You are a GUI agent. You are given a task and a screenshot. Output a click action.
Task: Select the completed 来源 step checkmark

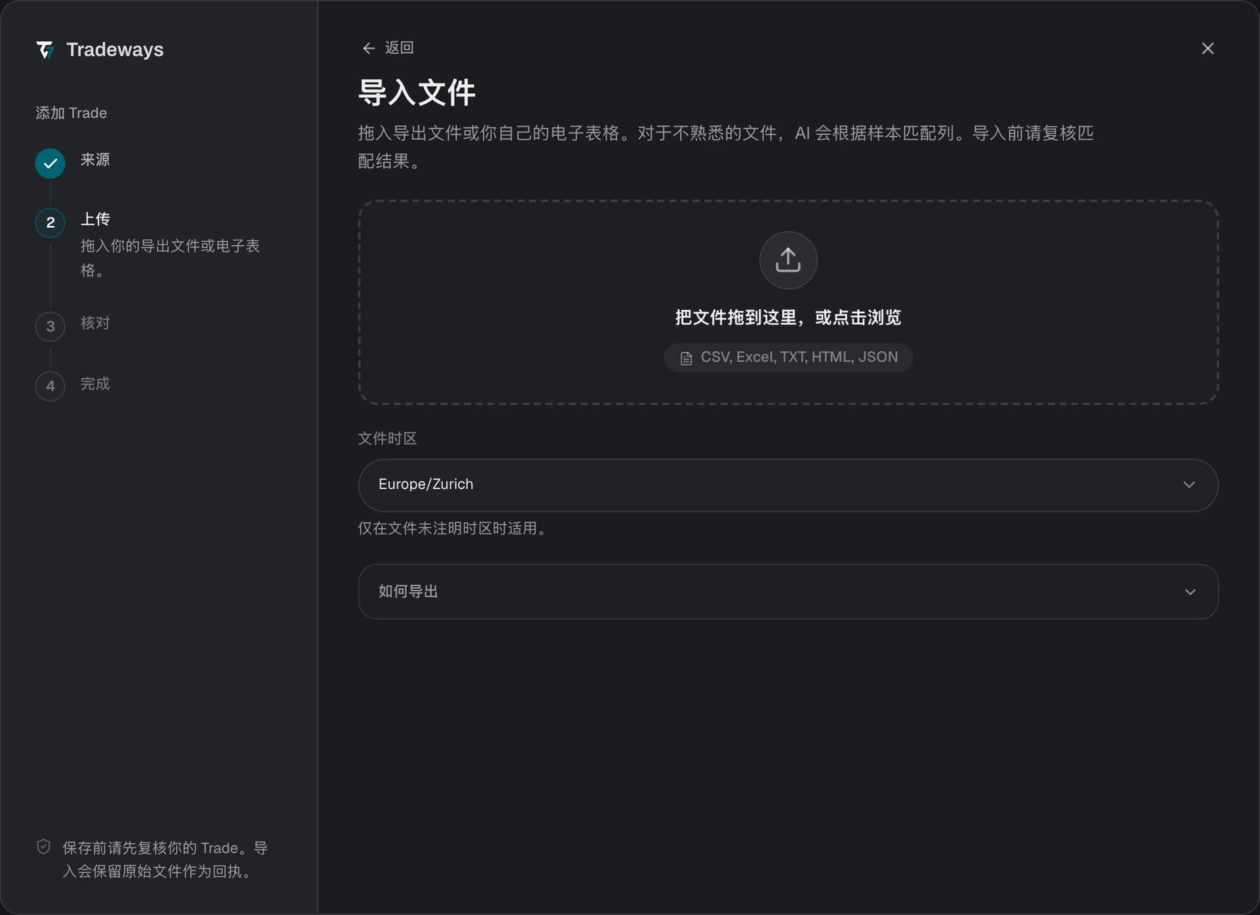[x=50, y=163]
